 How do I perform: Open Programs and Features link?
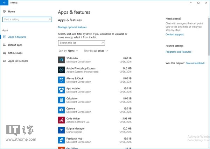click(x=178, y=52)
